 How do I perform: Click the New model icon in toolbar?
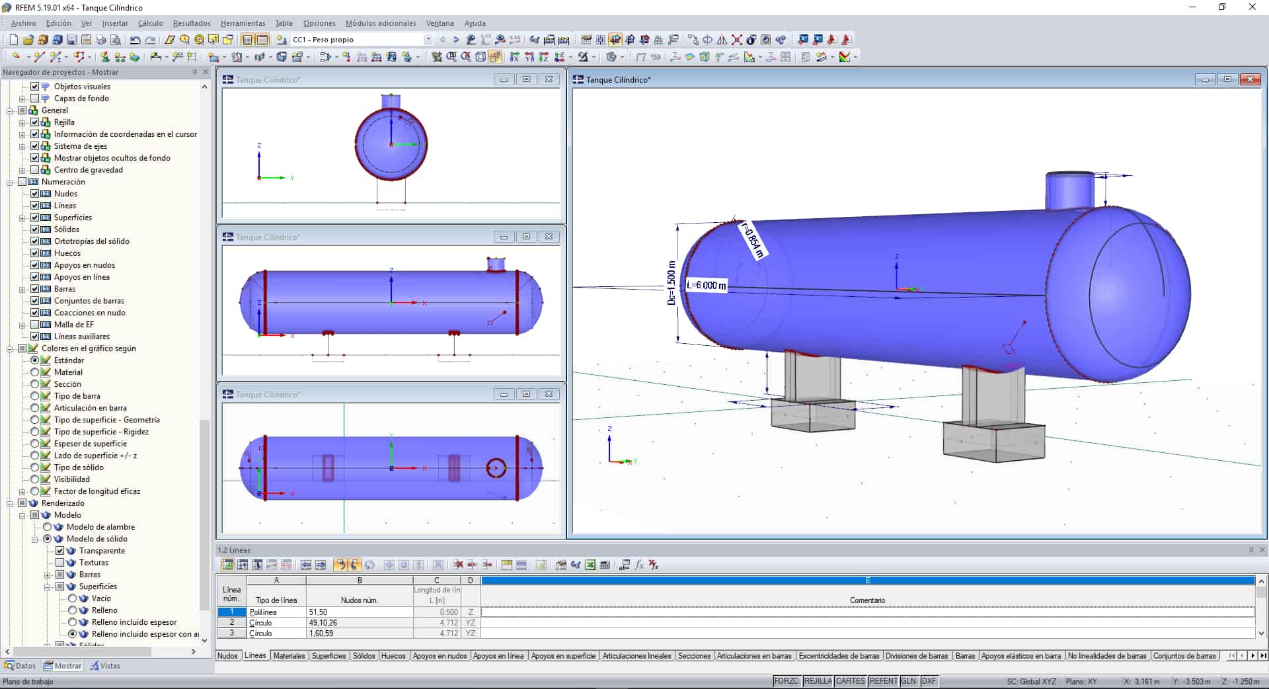[x=14, y=40]
